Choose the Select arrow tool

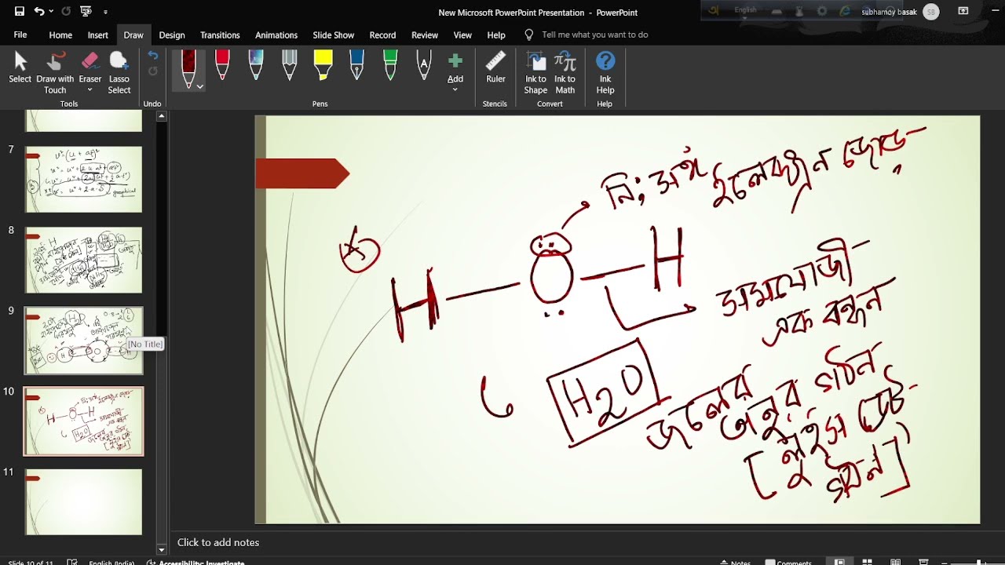click(20, 68)
